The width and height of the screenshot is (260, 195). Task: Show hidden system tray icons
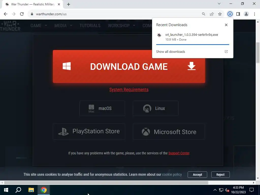pyautogui.click(x=215, y=190)
